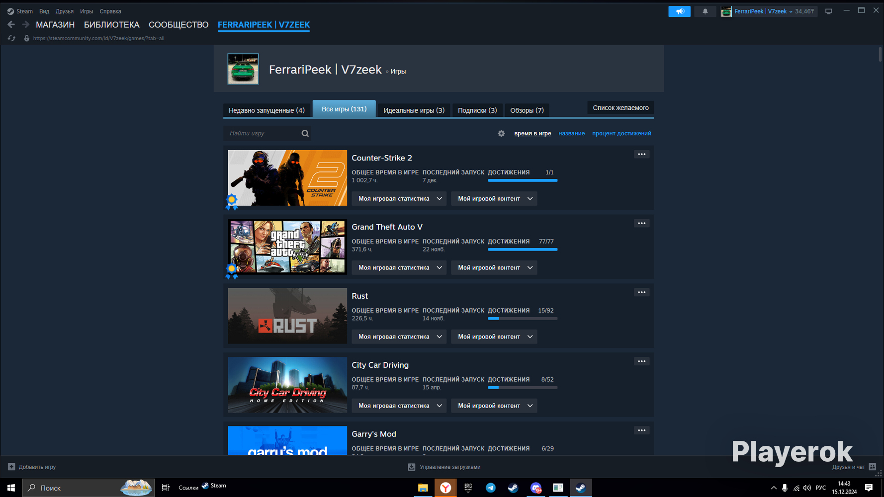Reload the page with the refresh icon

(11, 38)
